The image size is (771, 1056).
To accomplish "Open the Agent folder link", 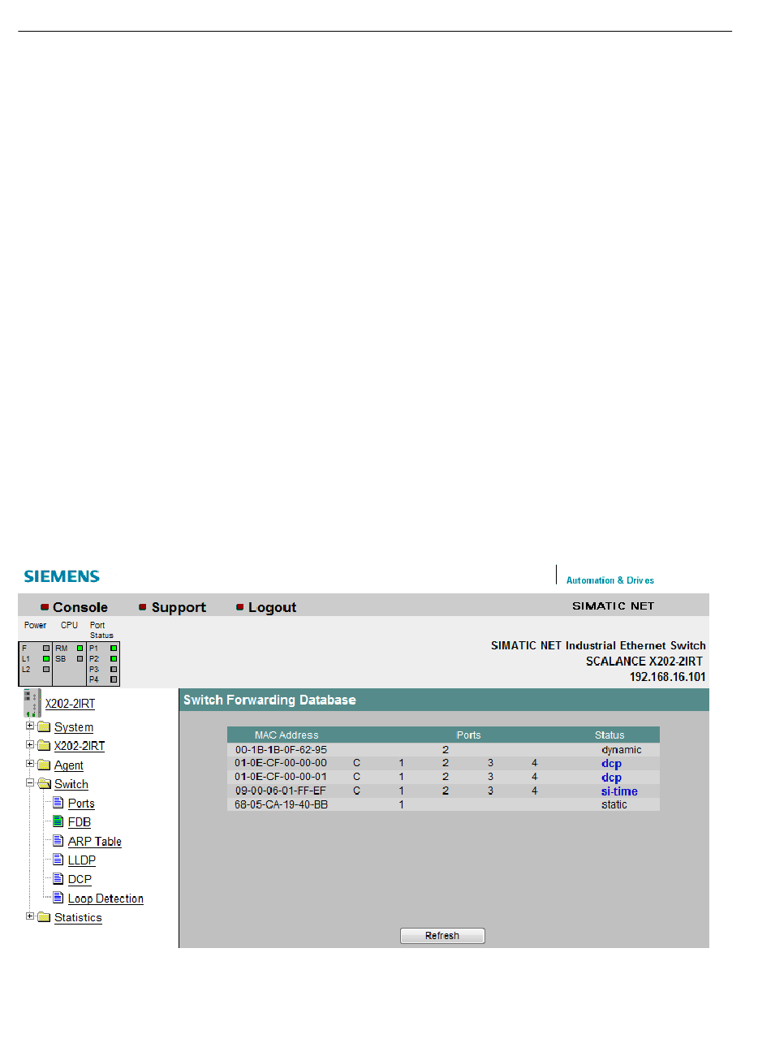I will pos(69,765).
